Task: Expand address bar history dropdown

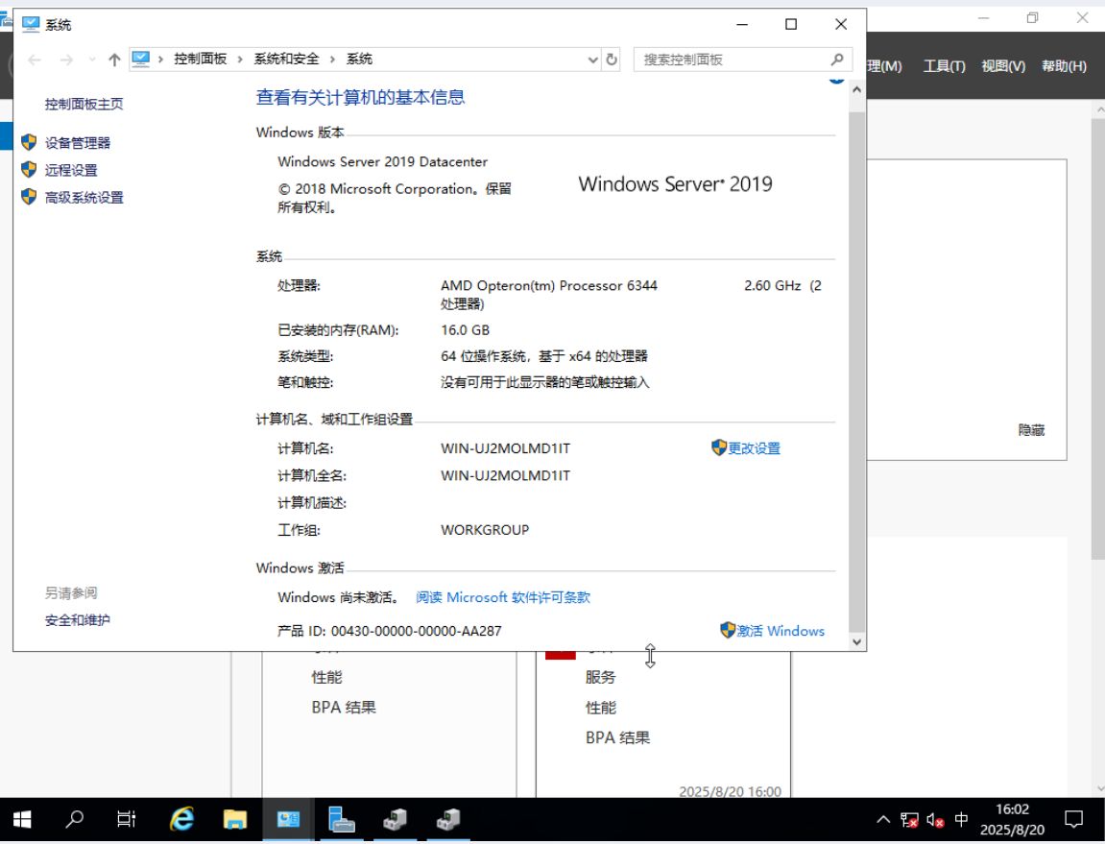Action: [592, 60]
